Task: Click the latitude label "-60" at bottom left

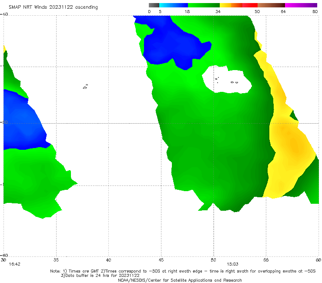Action: pos(4,255)
